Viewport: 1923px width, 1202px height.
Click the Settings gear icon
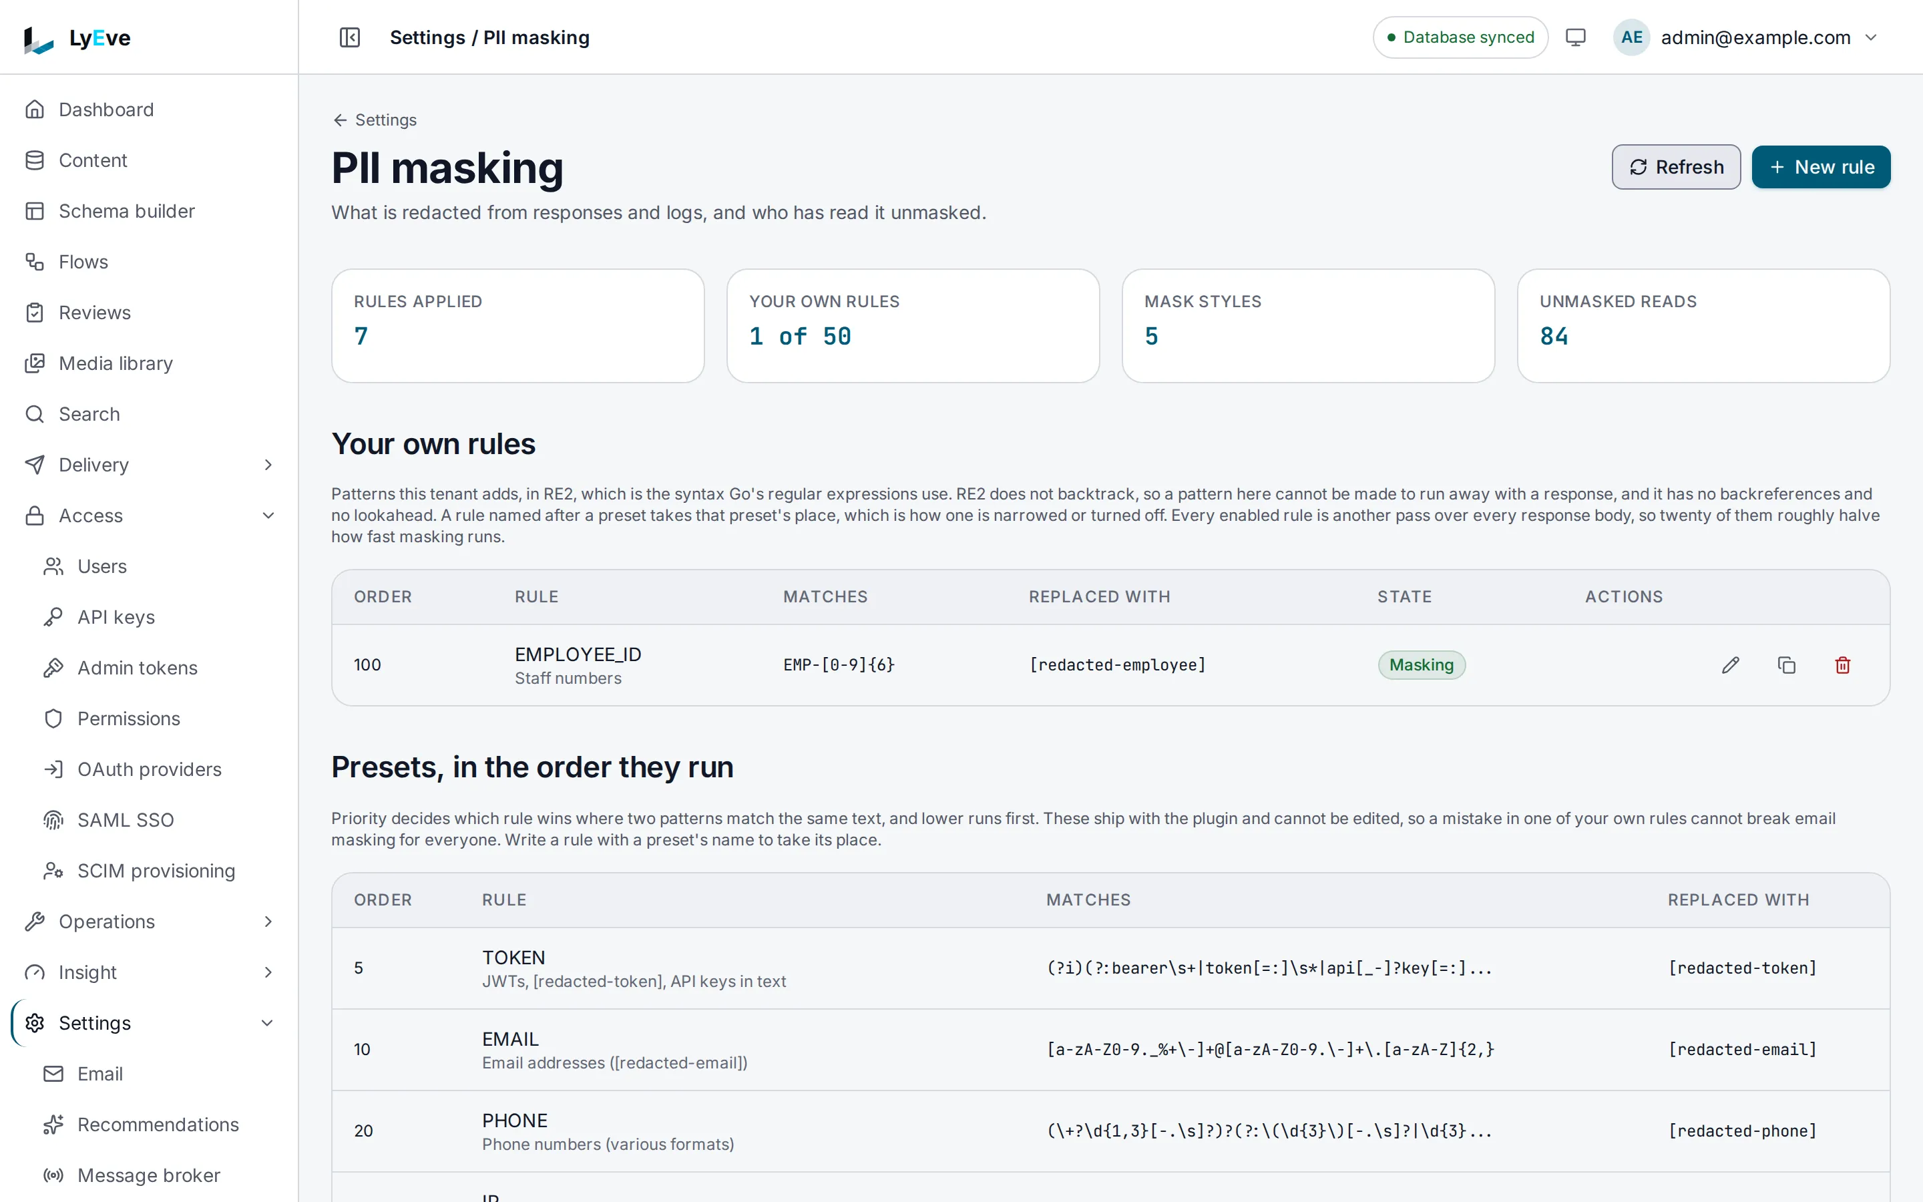pos(34,1023)
